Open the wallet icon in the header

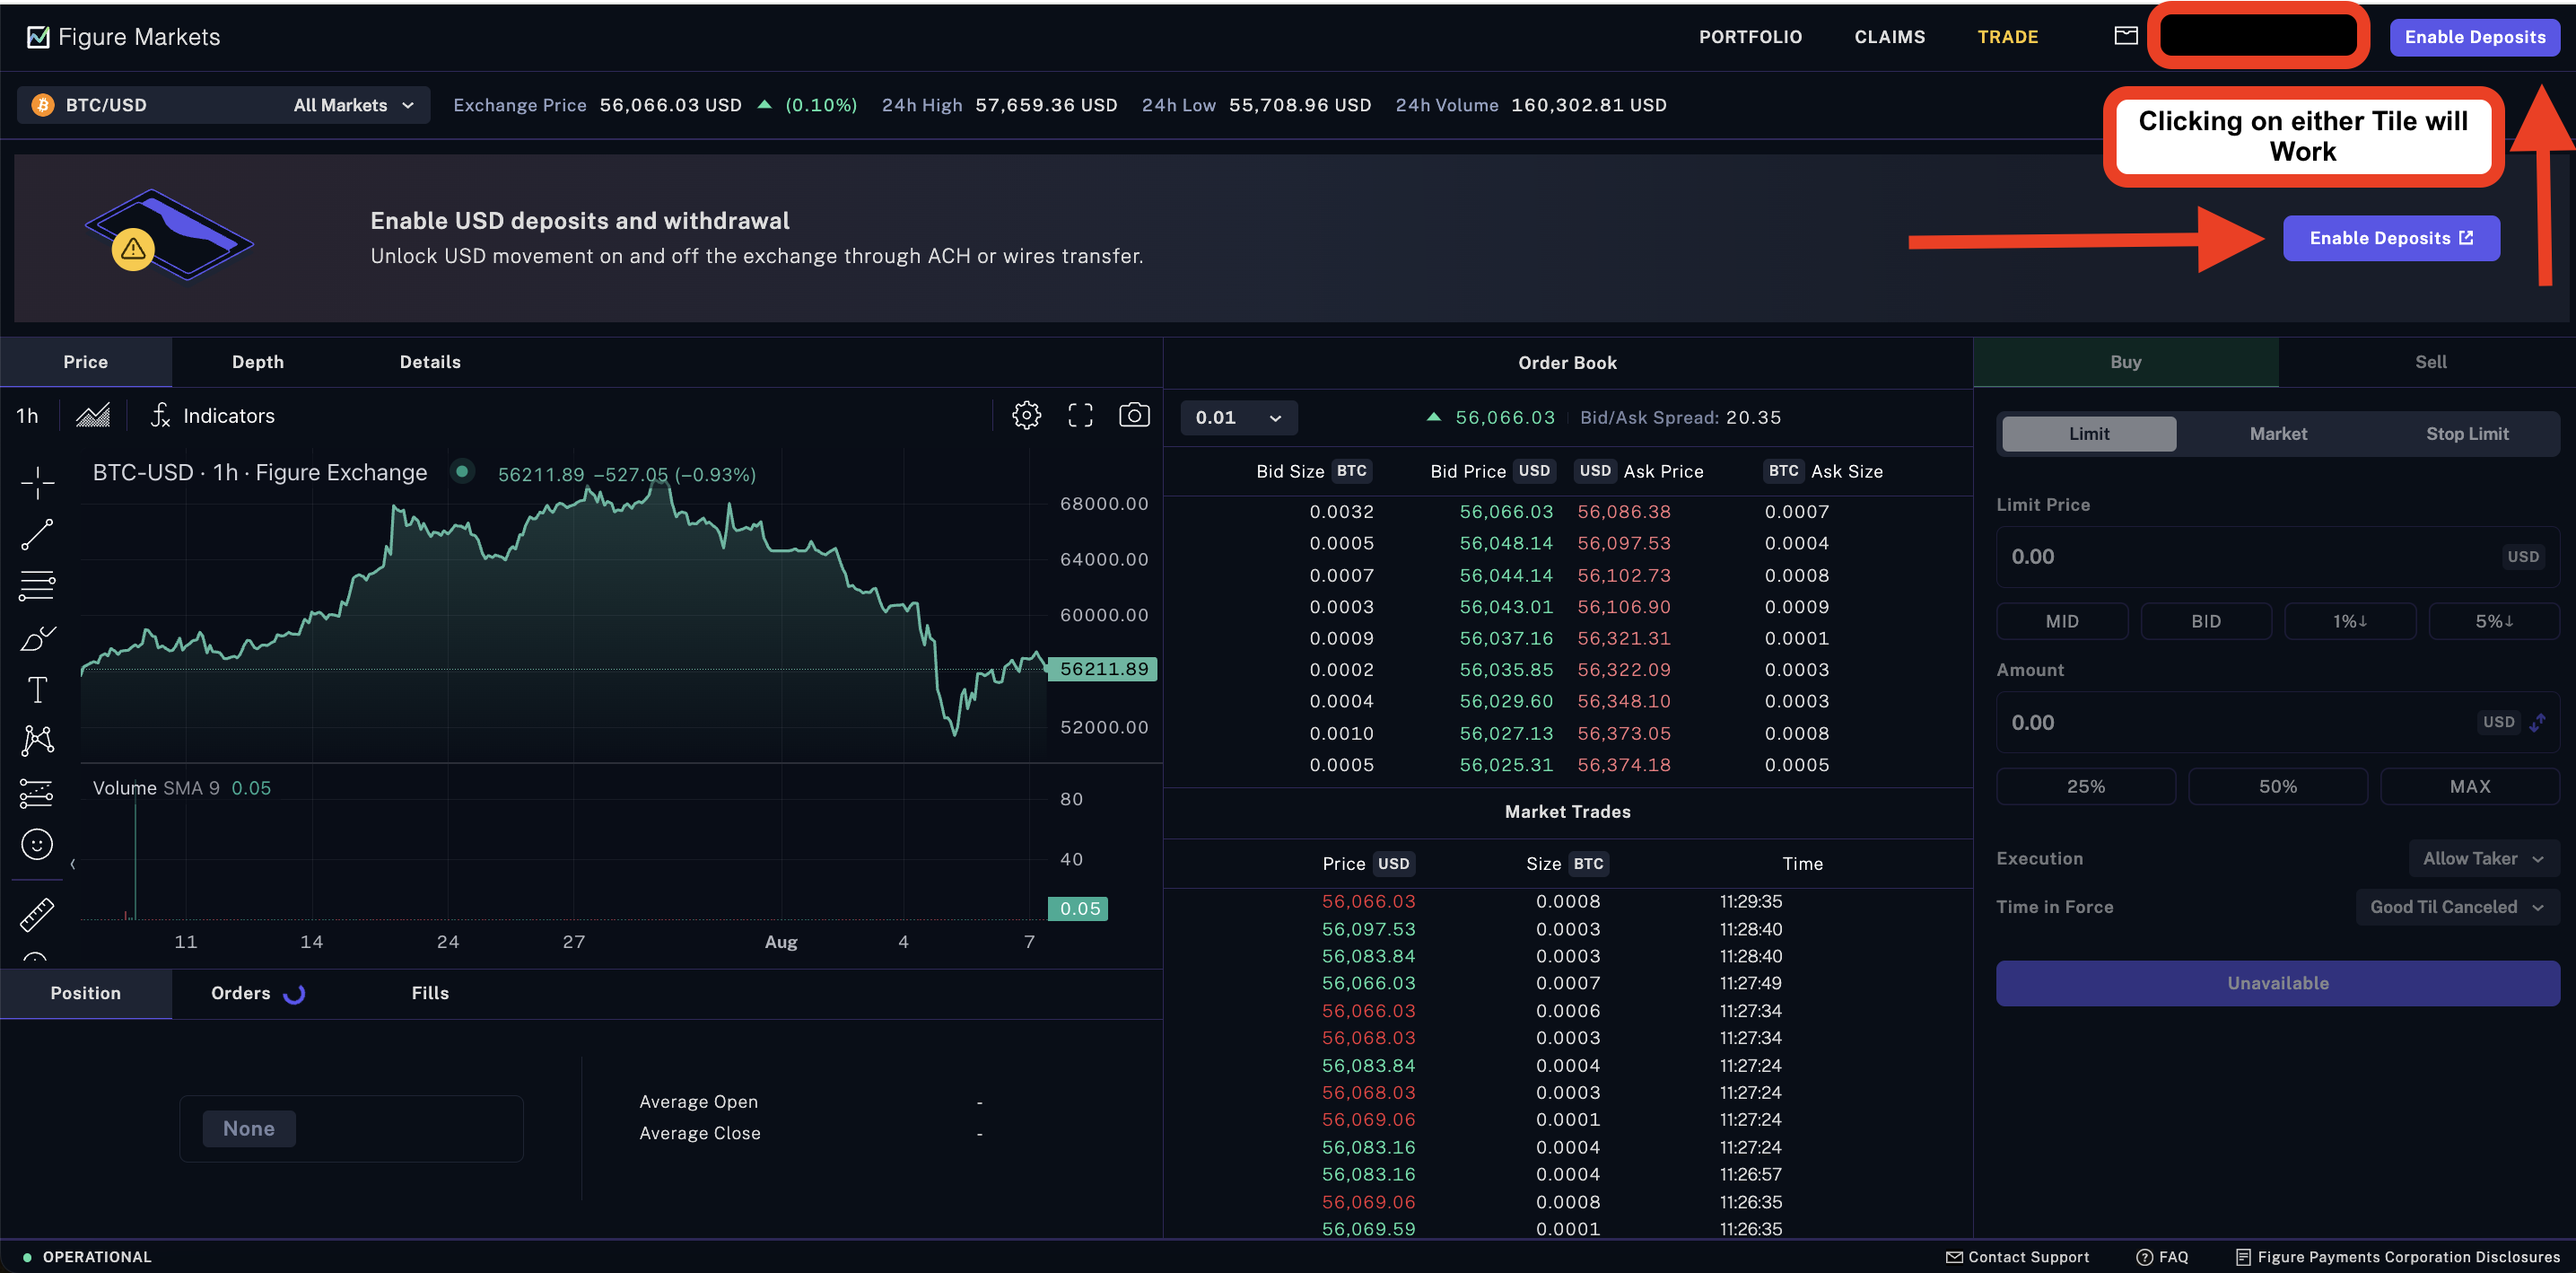2126,36
